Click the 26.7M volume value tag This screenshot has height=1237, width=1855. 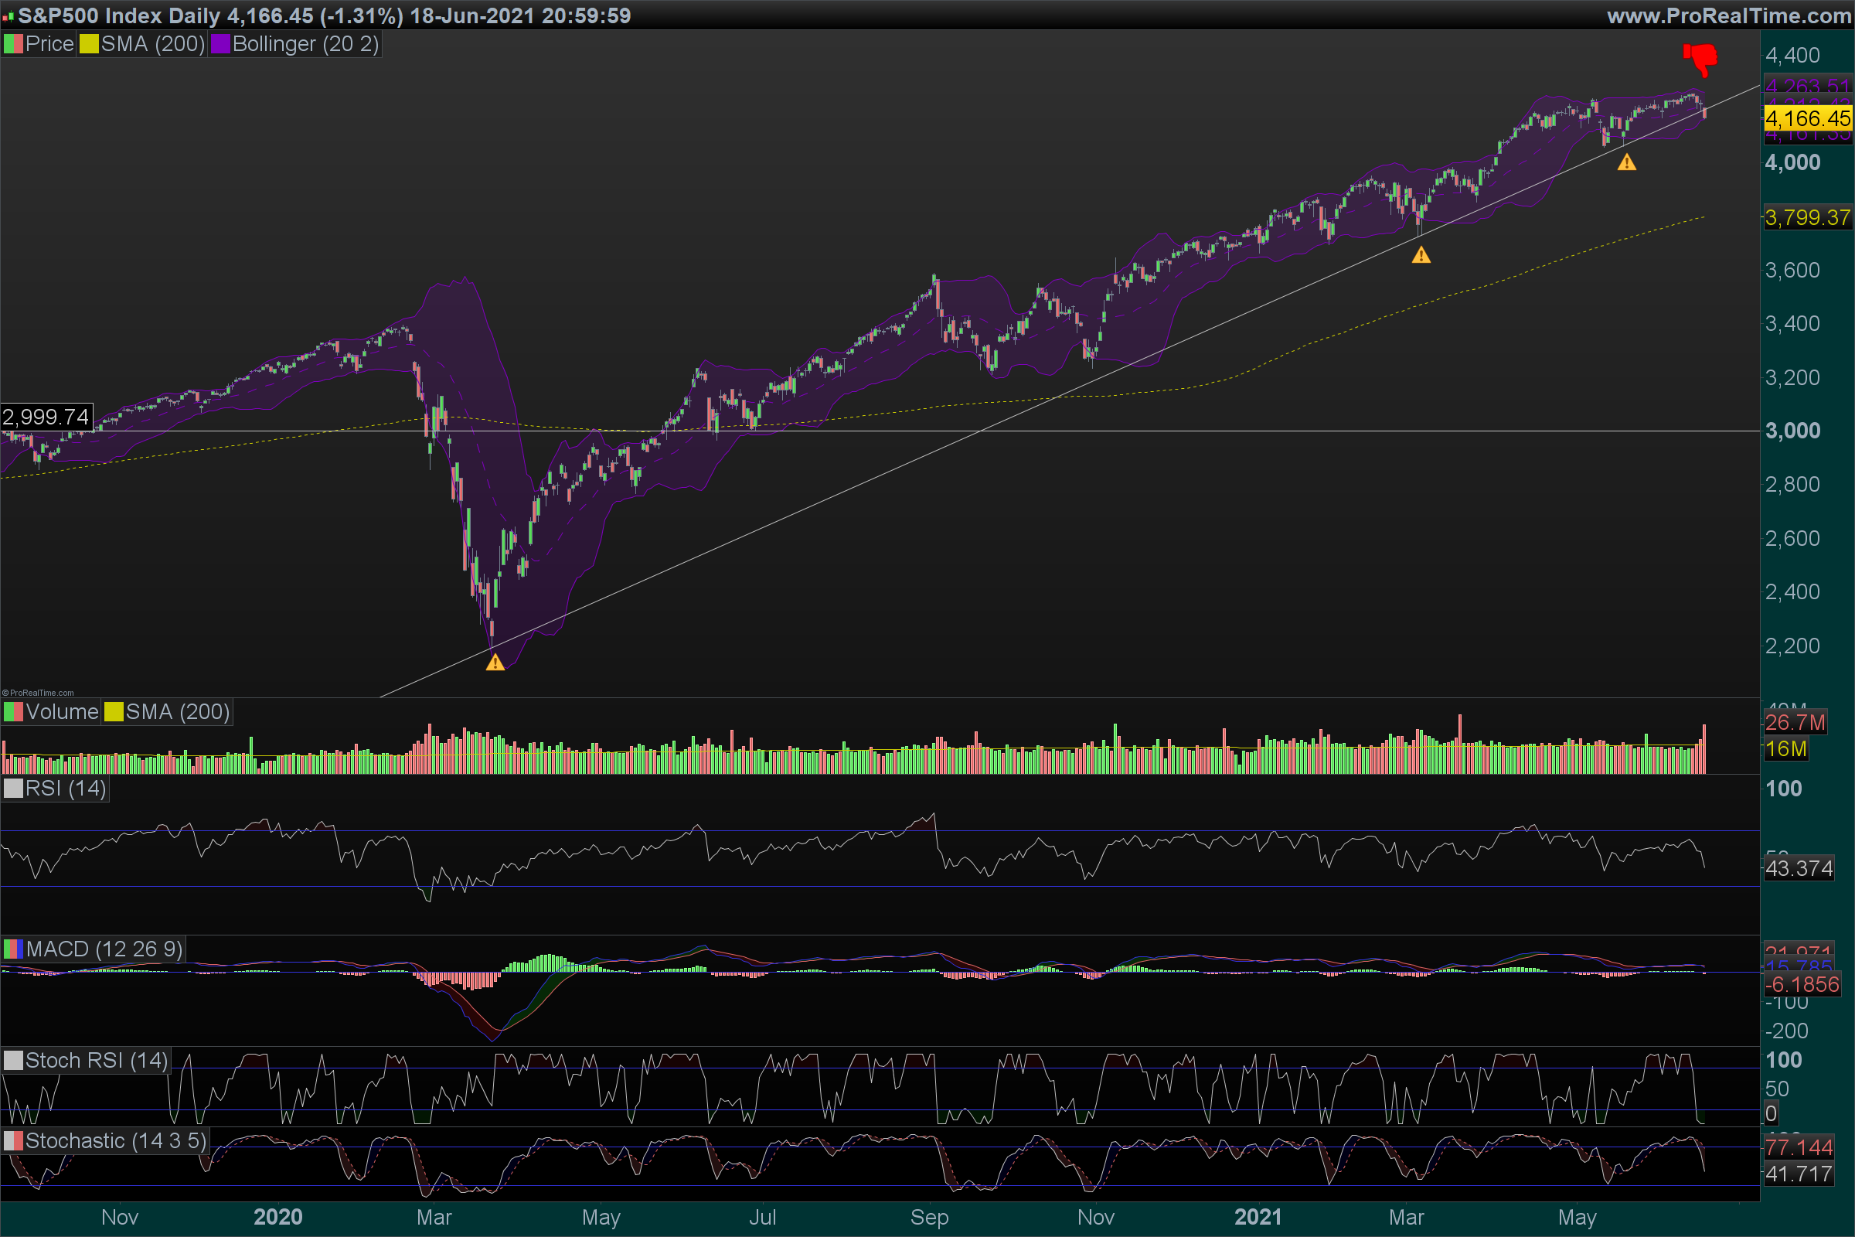point(1794,723)
